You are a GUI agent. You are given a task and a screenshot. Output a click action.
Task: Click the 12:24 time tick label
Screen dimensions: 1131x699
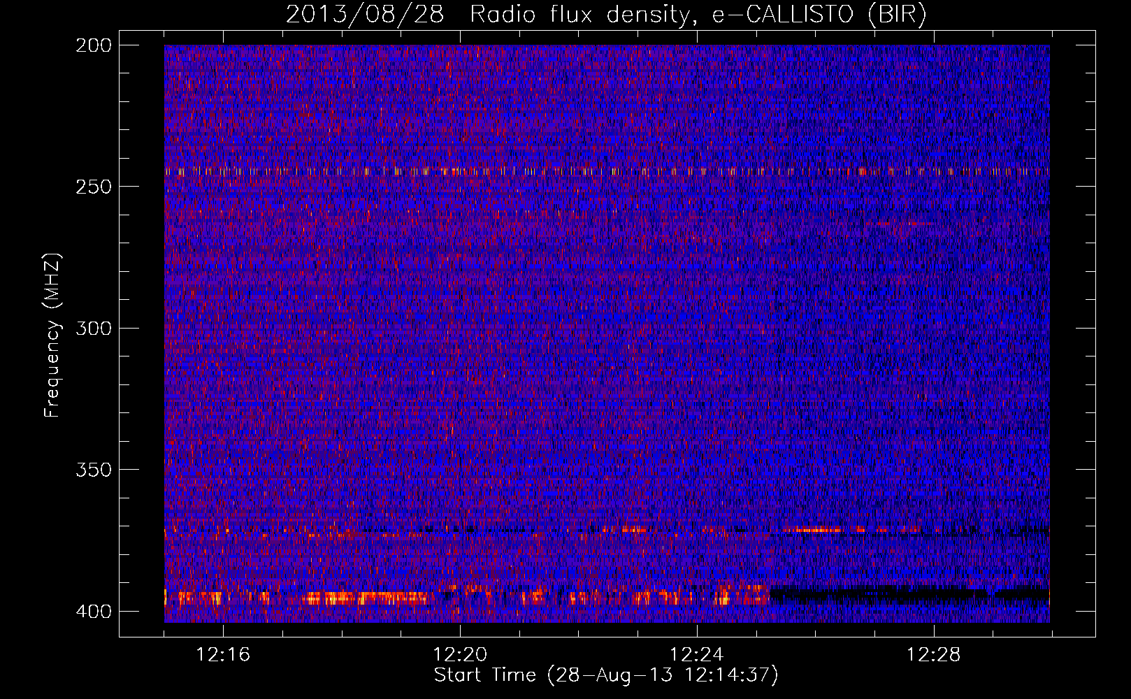coord(697,655)
